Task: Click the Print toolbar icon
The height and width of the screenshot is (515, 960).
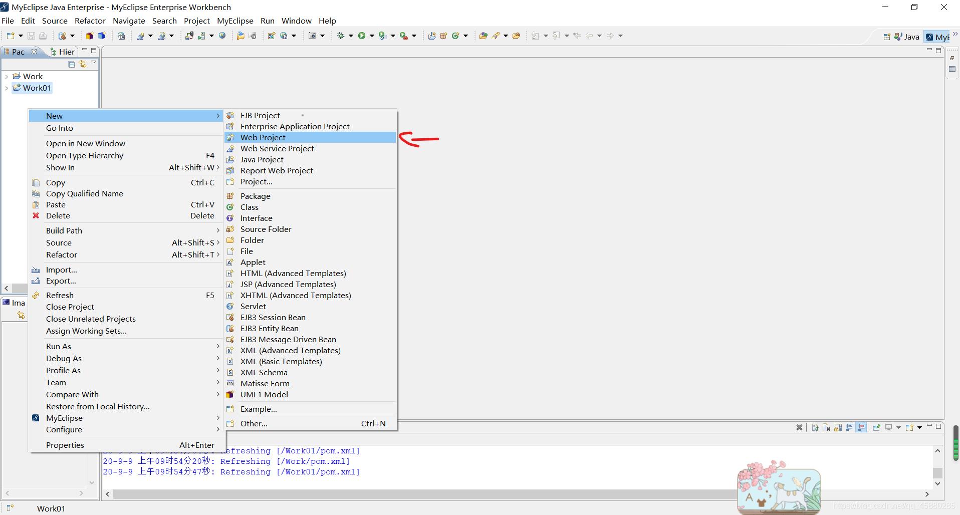Action: coord(43,36)
